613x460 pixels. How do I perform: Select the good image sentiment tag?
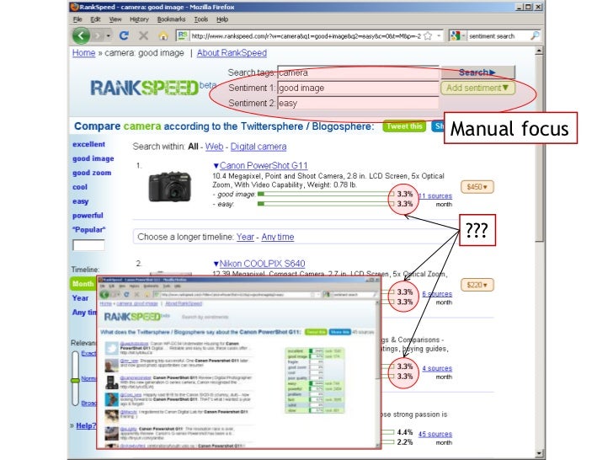click(93, 158)
